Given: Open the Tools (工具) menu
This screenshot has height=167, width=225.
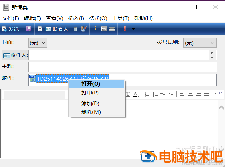Looking at the screenshot, I should point(121,18).
